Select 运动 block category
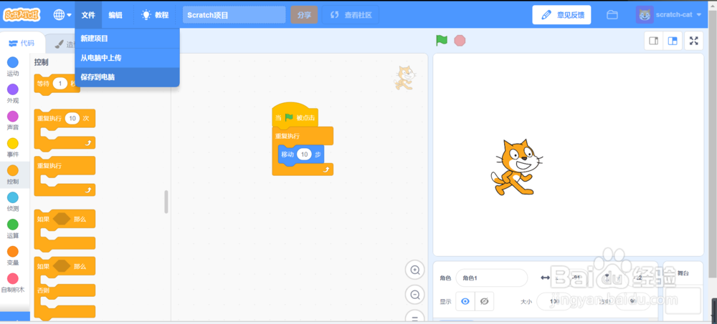The height and width of the screenshot is (324, 717). [x=13, y=67]
